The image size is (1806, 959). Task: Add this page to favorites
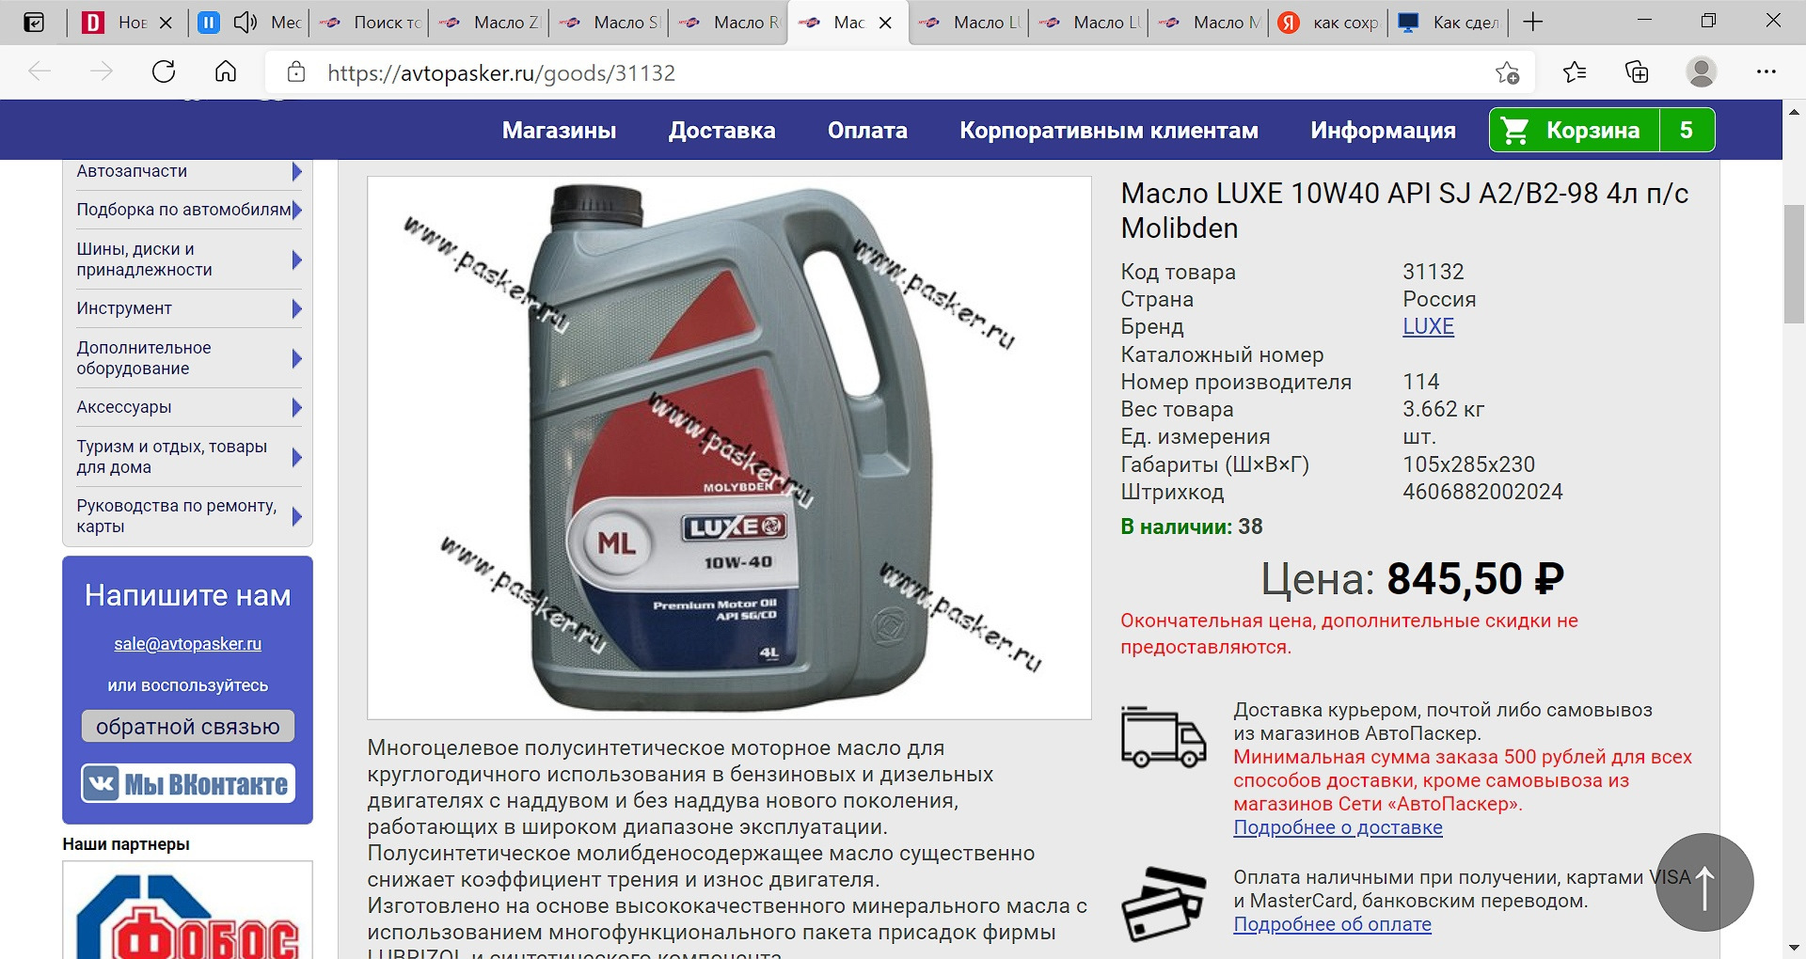1507,72
